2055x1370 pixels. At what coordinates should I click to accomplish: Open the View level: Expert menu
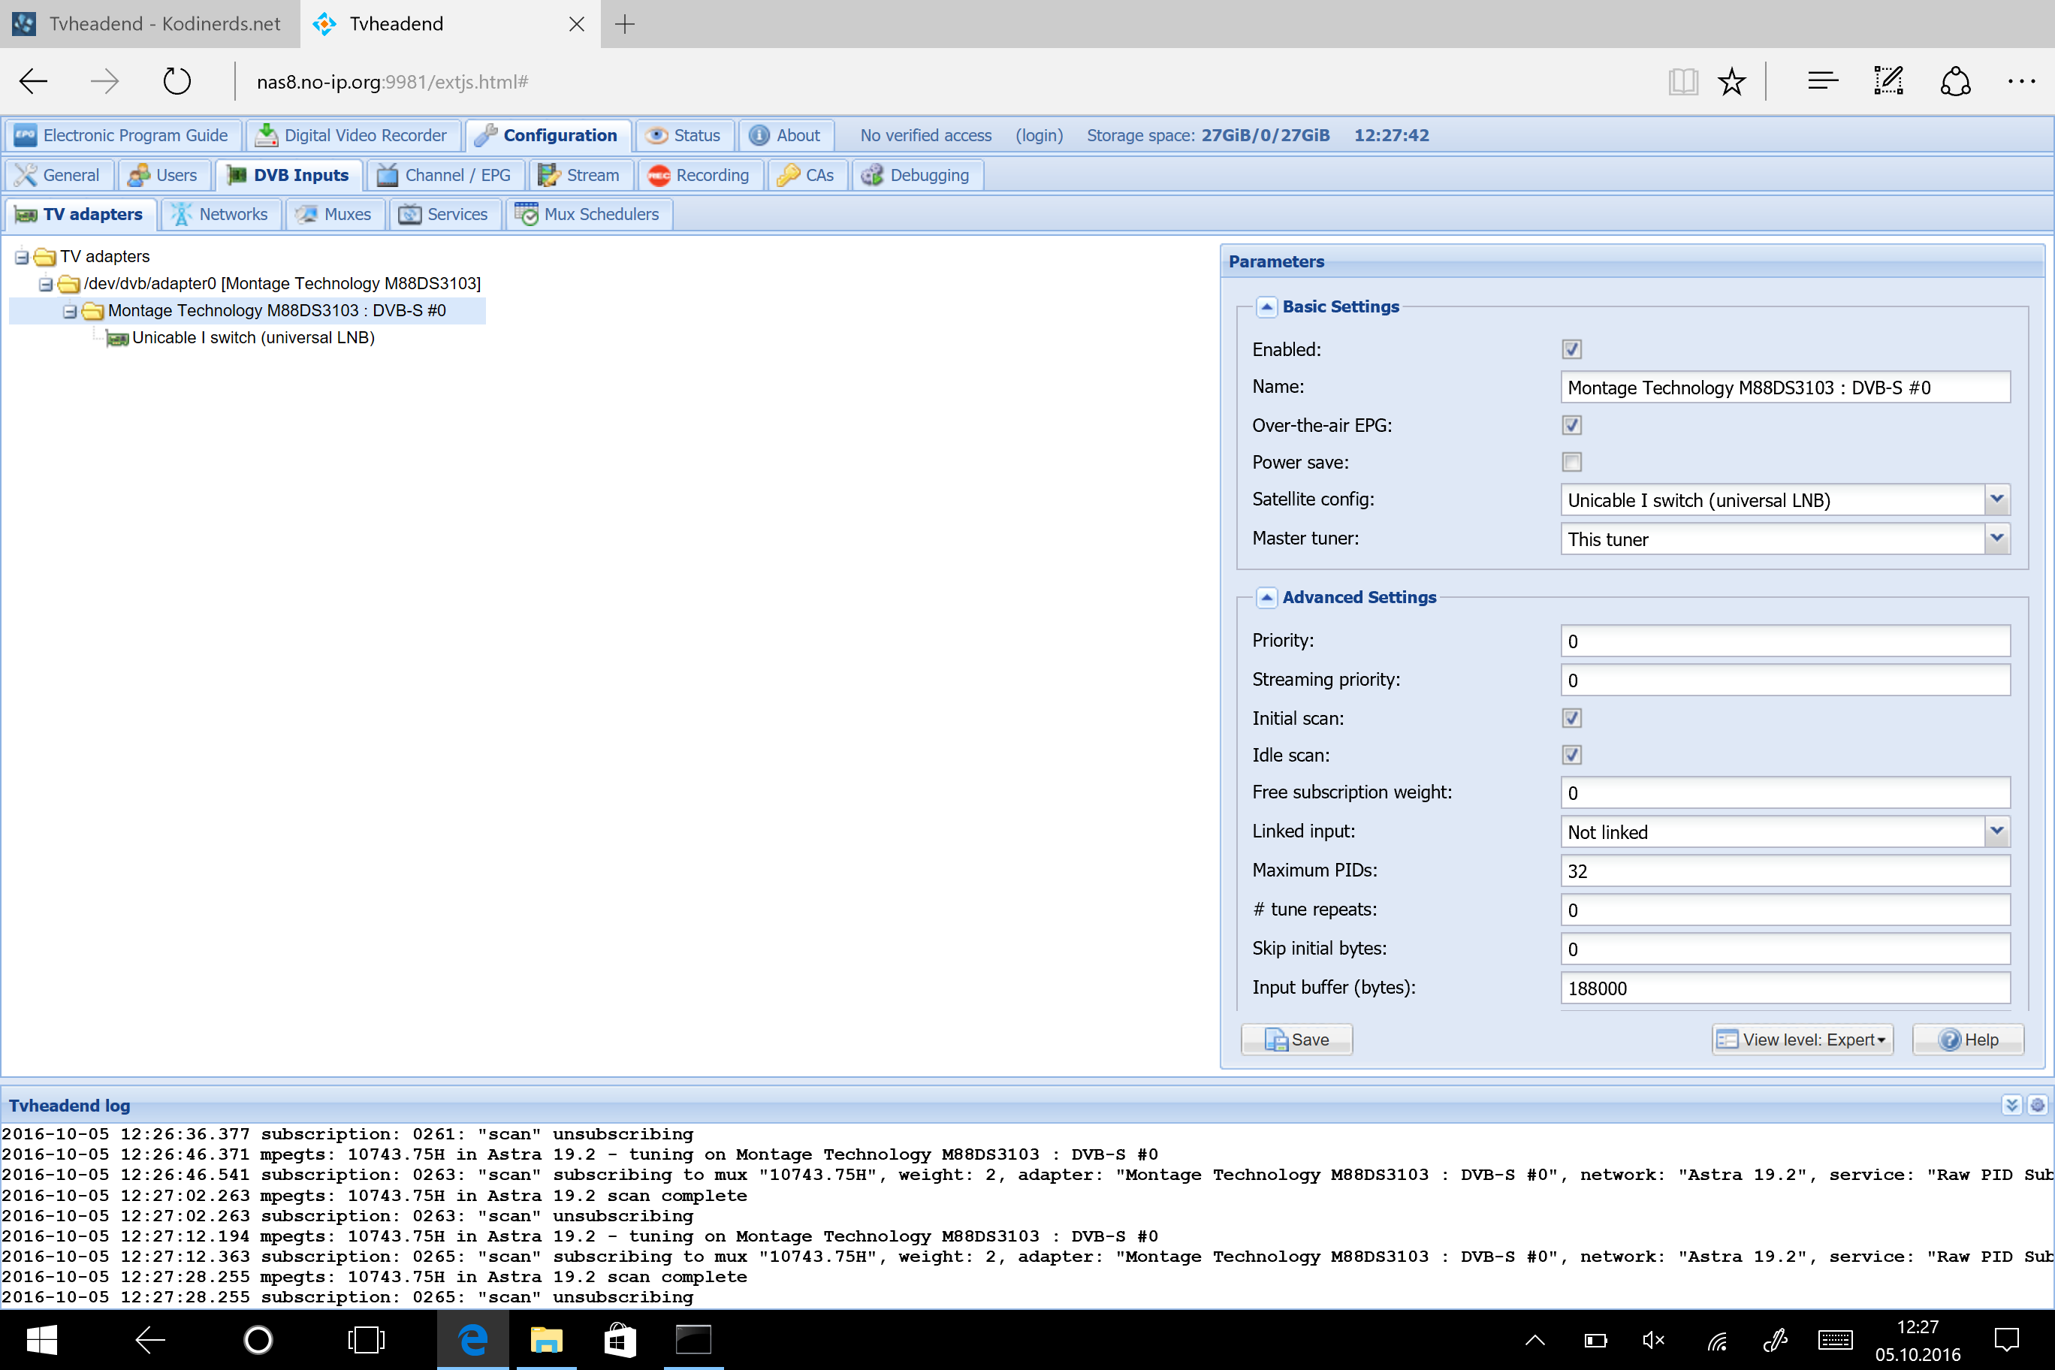coord(1802,1040)
